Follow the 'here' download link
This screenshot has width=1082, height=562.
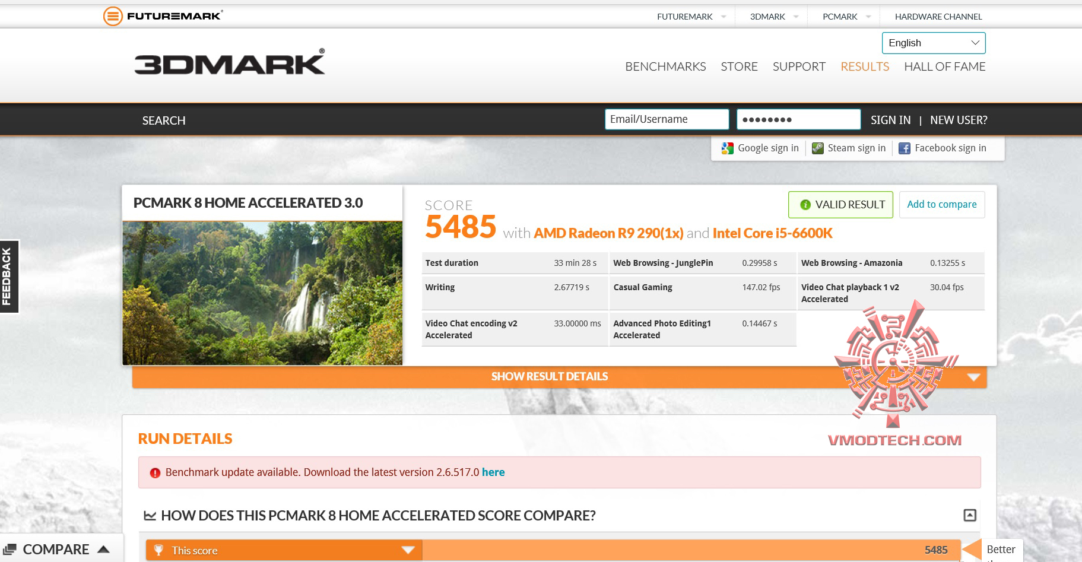coord(493,472)
